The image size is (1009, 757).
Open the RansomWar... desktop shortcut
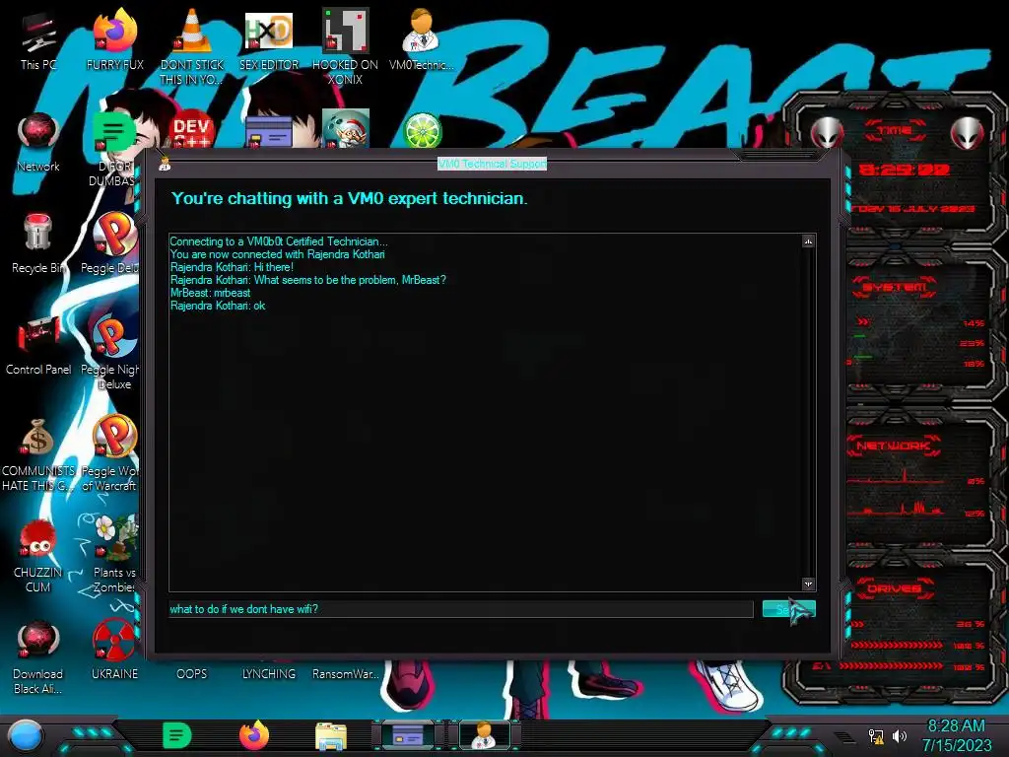345,673
